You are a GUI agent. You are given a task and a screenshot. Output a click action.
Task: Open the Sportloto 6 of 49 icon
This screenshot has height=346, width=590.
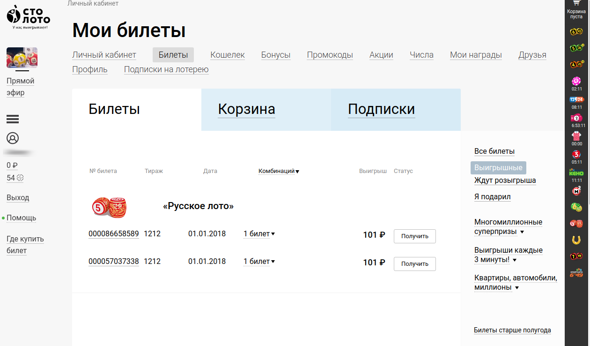pos(576,272)
